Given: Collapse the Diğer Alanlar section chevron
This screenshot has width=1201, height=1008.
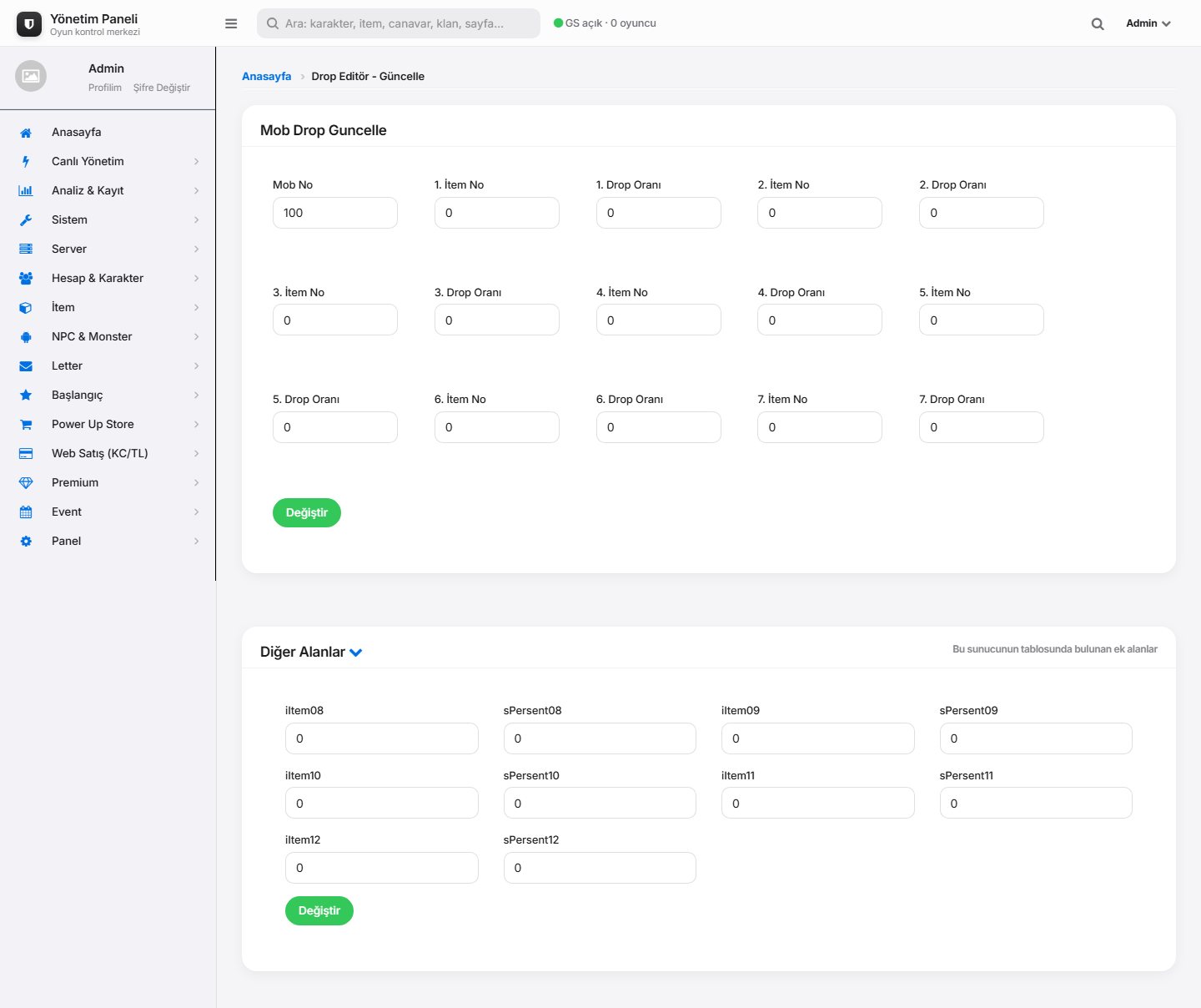Looking at the screenshot, I should (356, 653).
